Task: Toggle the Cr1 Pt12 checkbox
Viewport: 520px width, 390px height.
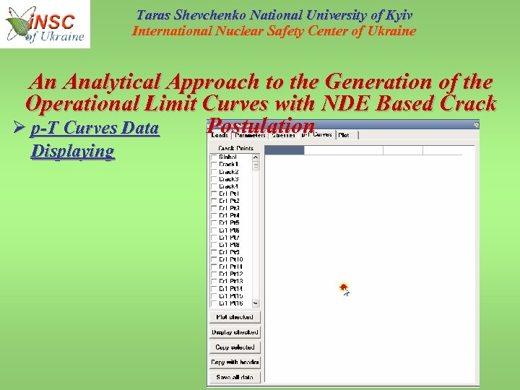Action: [214, 274]
